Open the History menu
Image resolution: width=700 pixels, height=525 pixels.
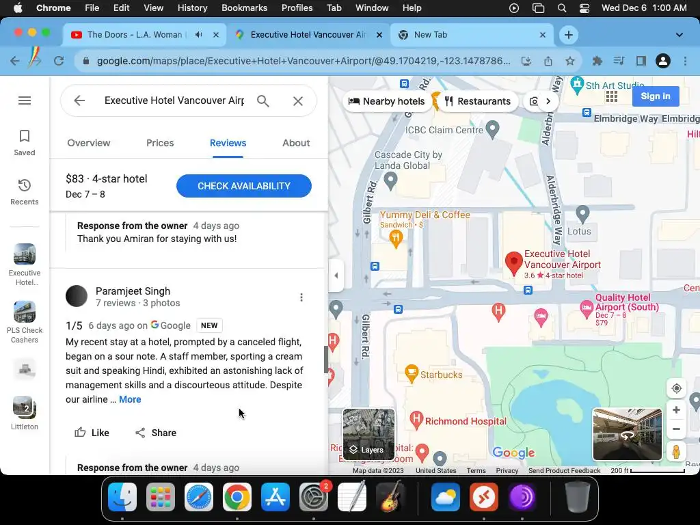[192, 8]
